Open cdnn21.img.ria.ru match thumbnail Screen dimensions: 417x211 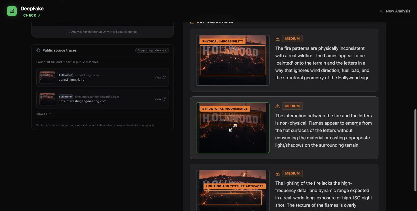coord(47,77)
